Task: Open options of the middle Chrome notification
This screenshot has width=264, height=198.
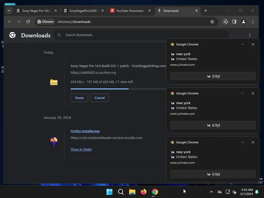Action: pyautogui.click(x=242, y=93)
